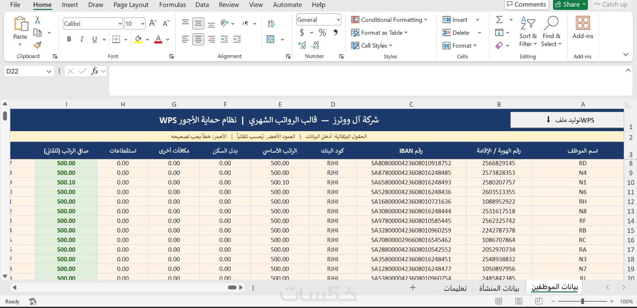
Task: Click the Cut scissors icon
Action: [37, 19]
